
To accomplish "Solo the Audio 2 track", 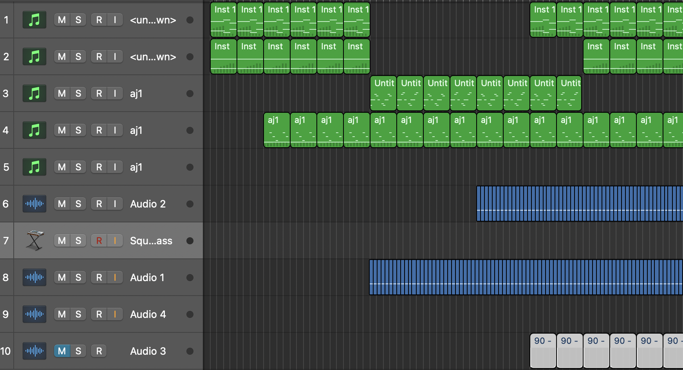I will tap(78, 204).
